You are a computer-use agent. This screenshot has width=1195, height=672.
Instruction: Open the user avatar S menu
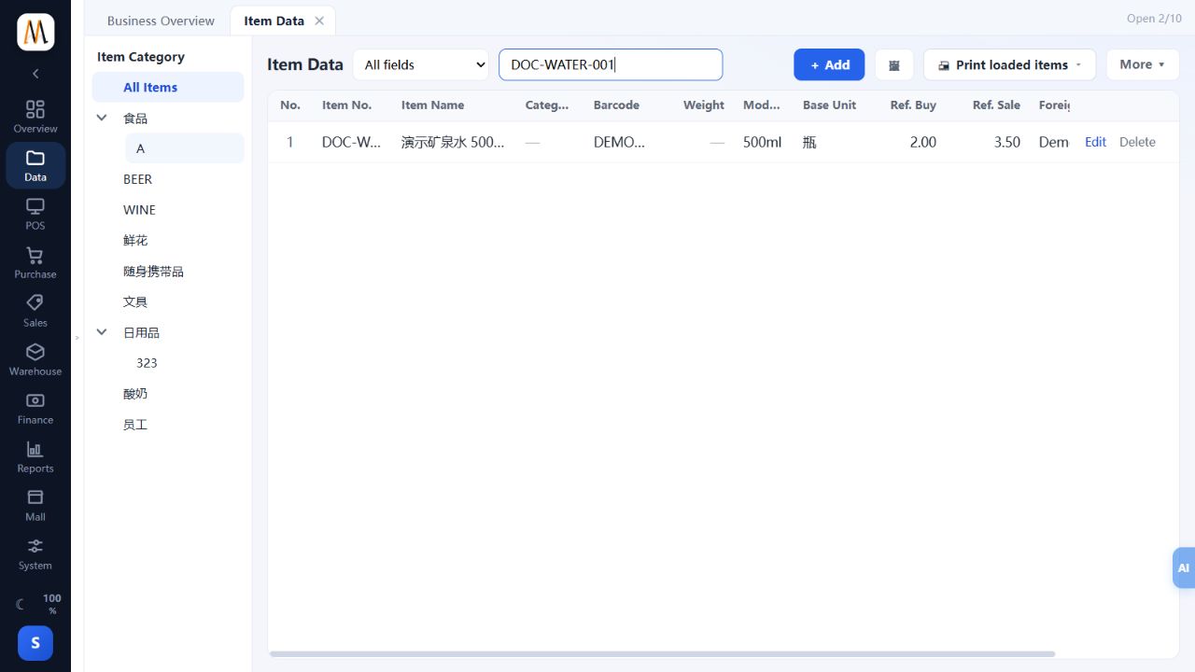pos(35,643)
